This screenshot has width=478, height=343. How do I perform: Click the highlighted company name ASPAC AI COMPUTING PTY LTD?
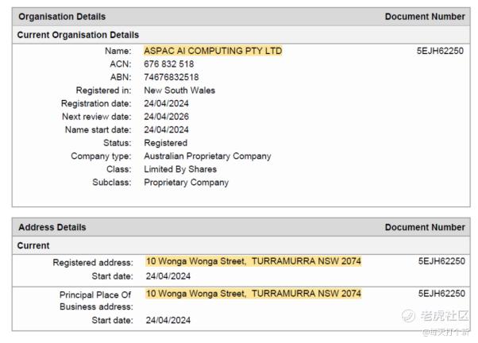(213, 51)
